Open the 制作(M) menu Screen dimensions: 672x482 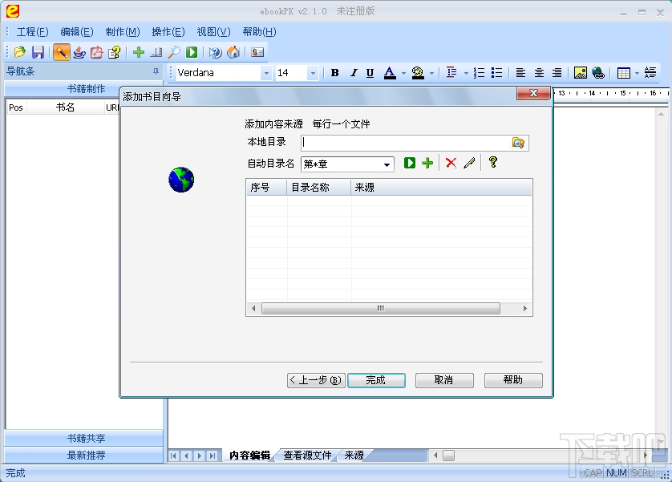click(x=121, y=31)
